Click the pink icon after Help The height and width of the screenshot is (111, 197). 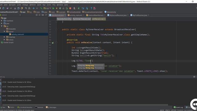pos(94,8)
